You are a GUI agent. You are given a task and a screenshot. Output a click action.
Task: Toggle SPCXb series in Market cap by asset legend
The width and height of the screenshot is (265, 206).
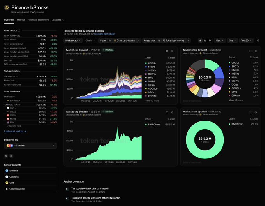click(x=160, y=67)
